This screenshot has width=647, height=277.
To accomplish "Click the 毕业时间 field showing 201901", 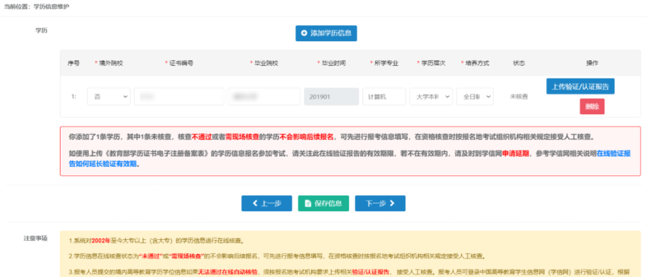I will tap(330, 96).
